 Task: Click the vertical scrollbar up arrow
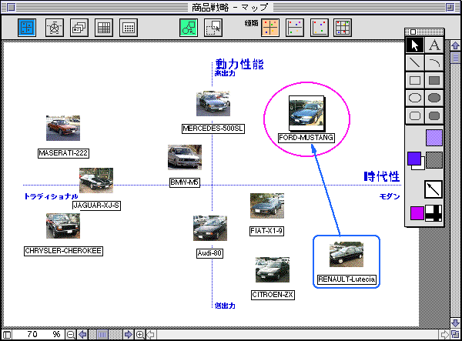[456, 45]
